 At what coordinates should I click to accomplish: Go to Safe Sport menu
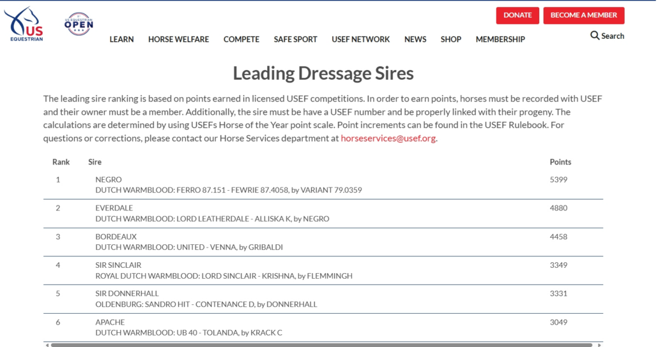pyautogui.click(x=295, y=40)
